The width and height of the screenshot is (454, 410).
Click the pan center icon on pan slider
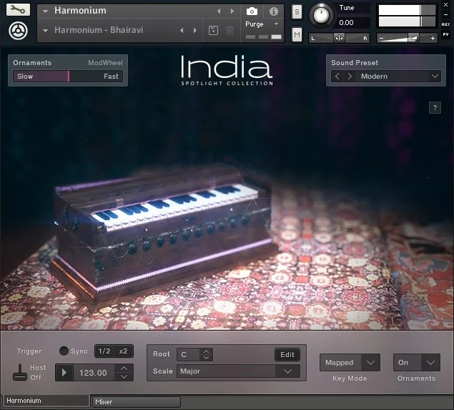339,38
